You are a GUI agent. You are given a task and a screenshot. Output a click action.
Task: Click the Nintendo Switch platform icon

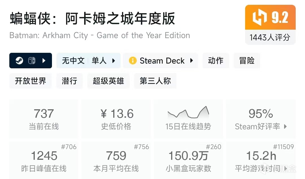[x=31, y=61]
